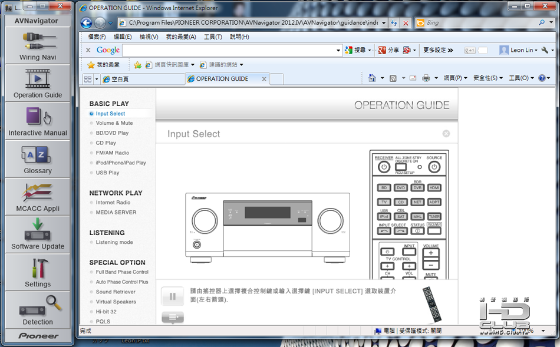Click the 更多設定 more settings button
The width and height of the screenshot is (560, 347).
pyautogui.click(x=438, y=50)
